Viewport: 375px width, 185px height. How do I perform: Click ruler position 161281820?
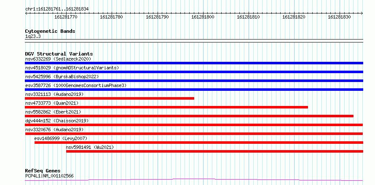tap(294, 17)
